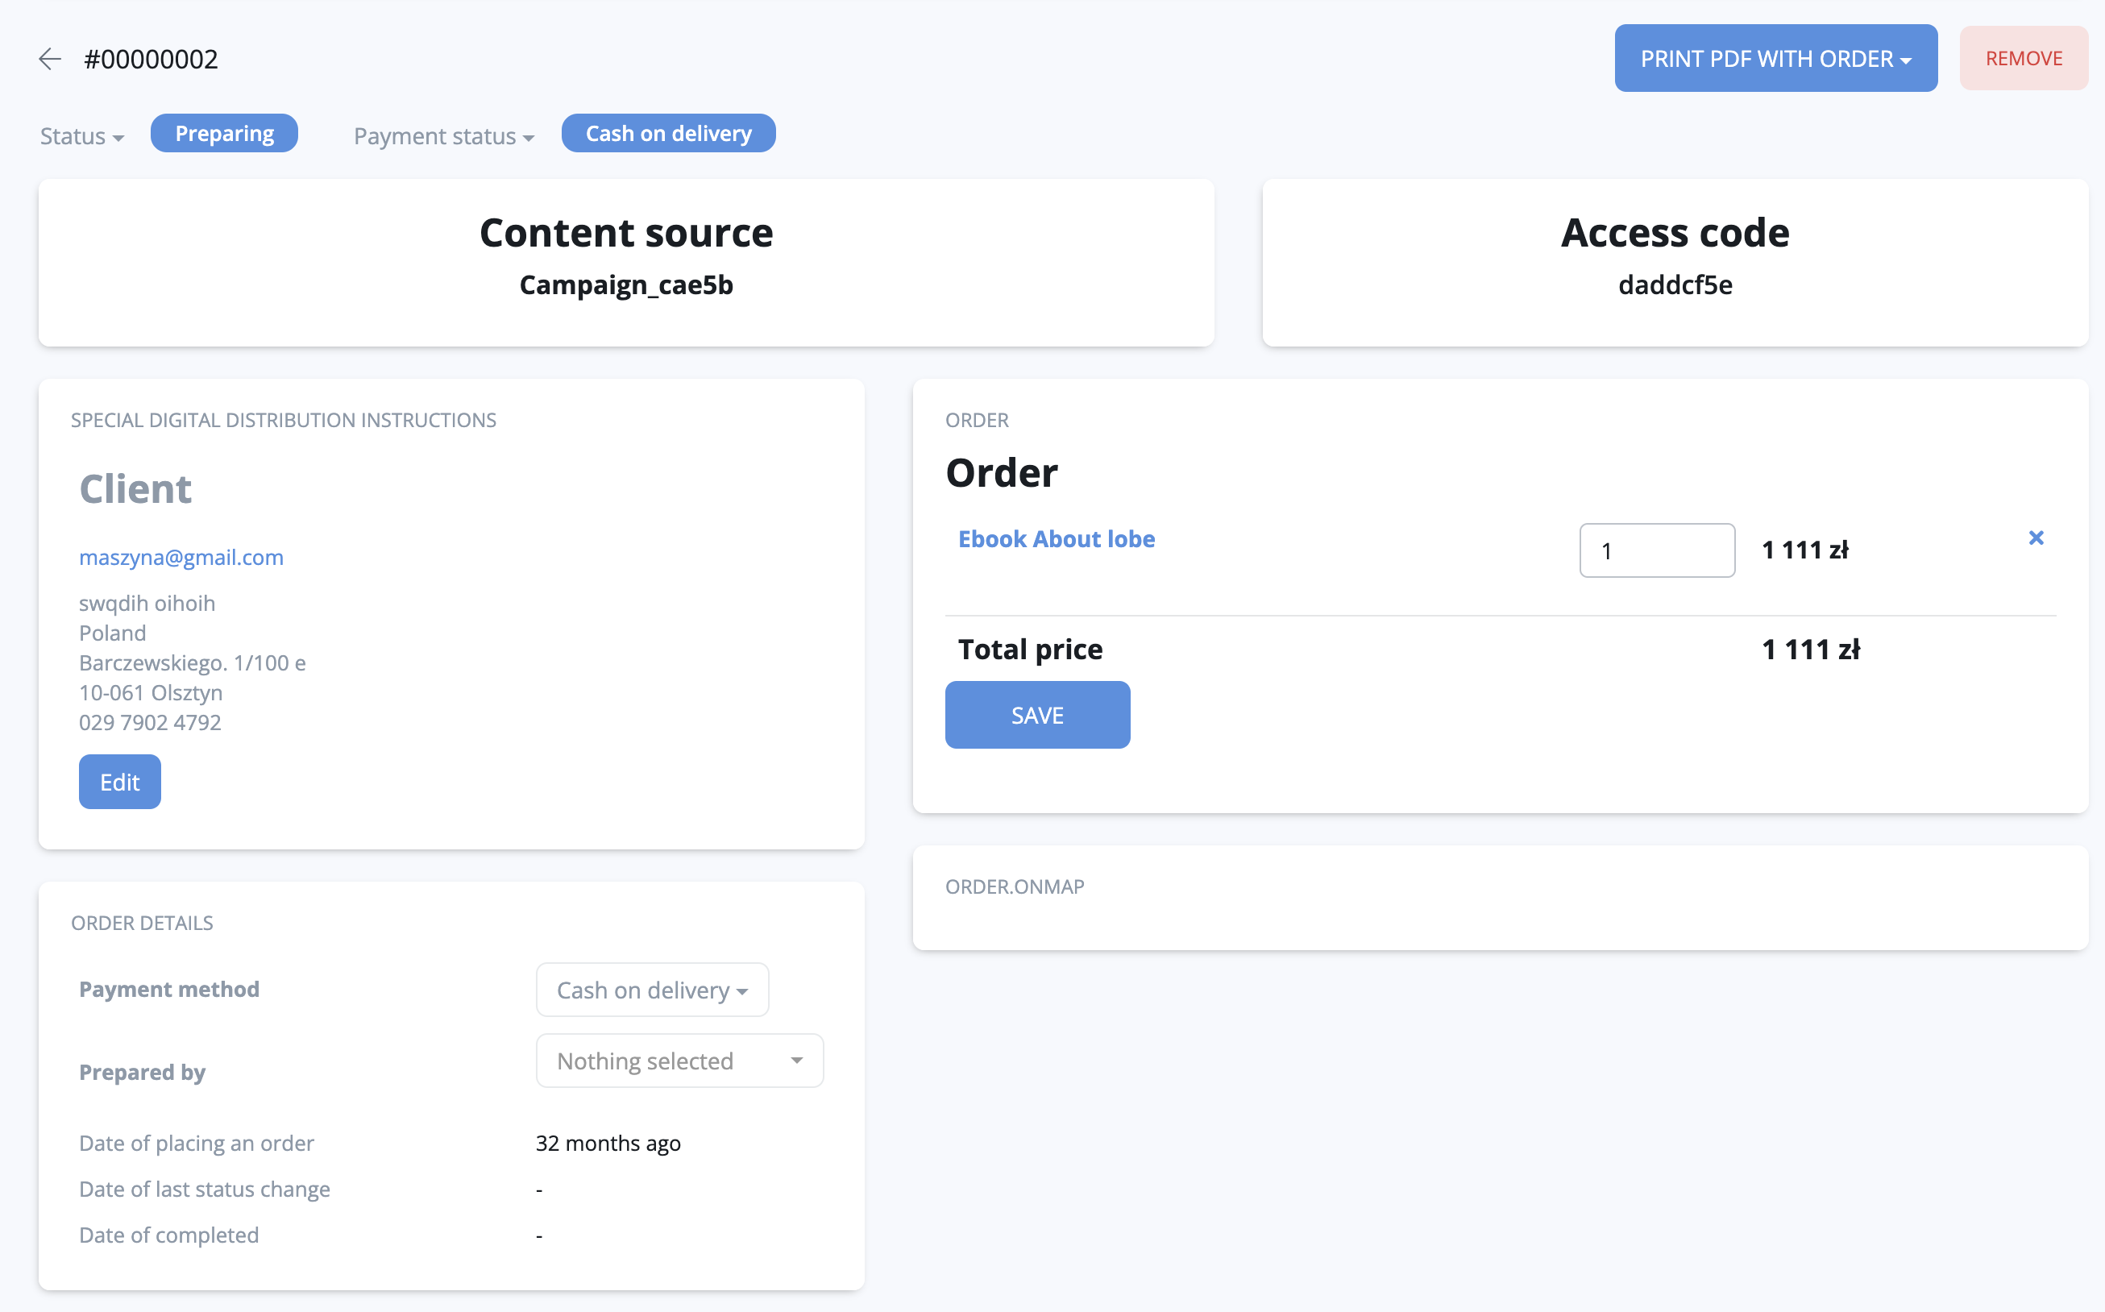The width and height of the screenshot is (2105, 1312).
Task: Open the Prepared by Nothing selected dropdown
Action: pyautogui.click(x=679, y=1061)
